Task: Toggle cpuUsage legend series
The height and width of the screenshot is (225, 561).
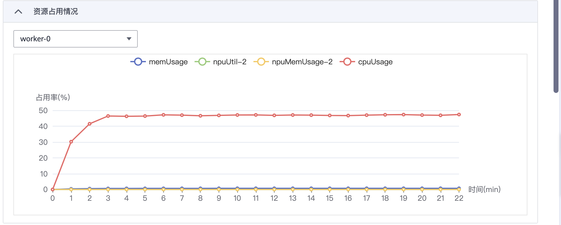Action: click(375, 62)
